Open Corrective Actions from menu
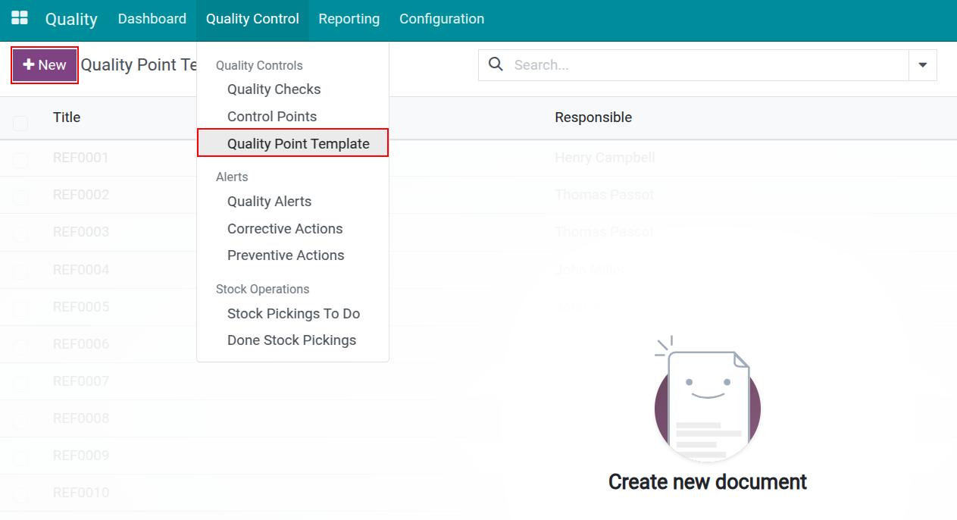The height and width of the screenshot is (520, 957). pos(285,229)
